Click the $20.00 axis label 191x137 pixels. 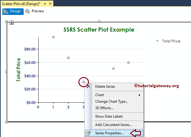[x=30, y=89]
